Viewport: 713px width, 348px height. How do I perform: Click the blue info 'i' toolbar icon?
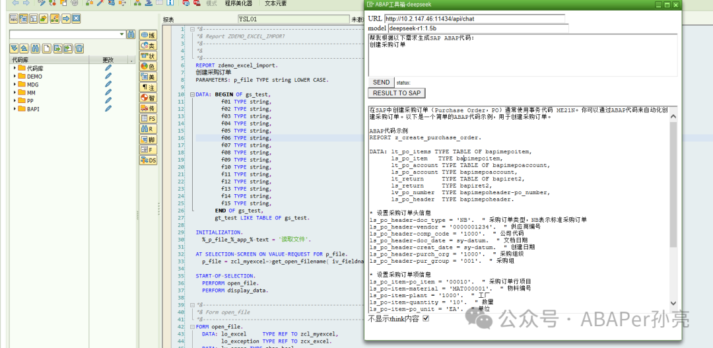coord(170,3)
